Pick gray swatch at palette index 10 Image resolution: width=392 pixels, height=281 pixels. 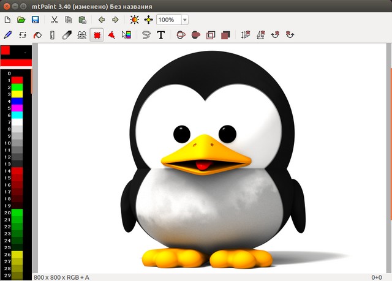pos(17,143)
